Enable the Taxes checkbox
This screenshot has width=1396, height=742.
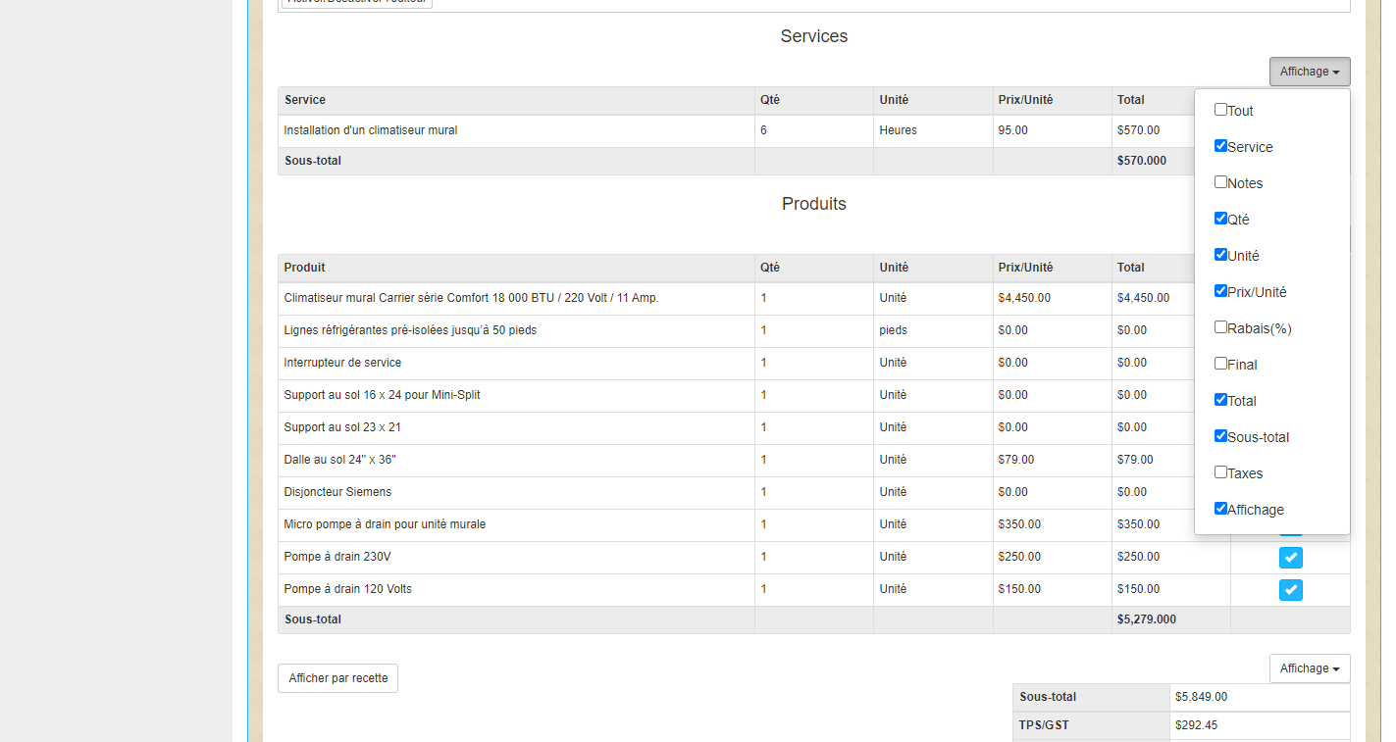point(1220,472)
